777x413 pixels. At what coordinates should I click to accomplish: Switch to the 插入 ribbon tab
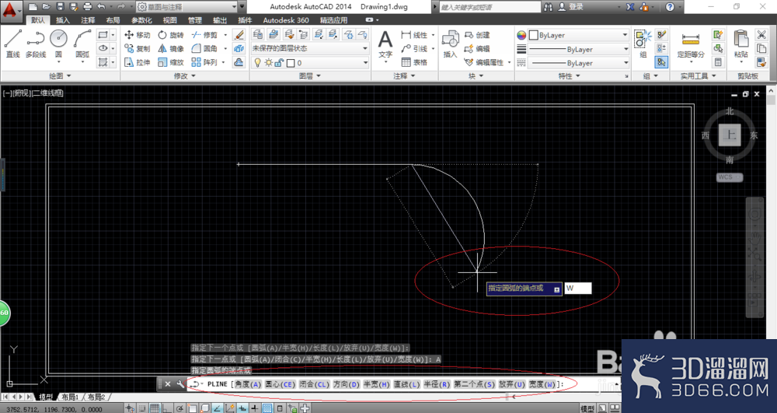pyautogui.click(x=63, y=19)
